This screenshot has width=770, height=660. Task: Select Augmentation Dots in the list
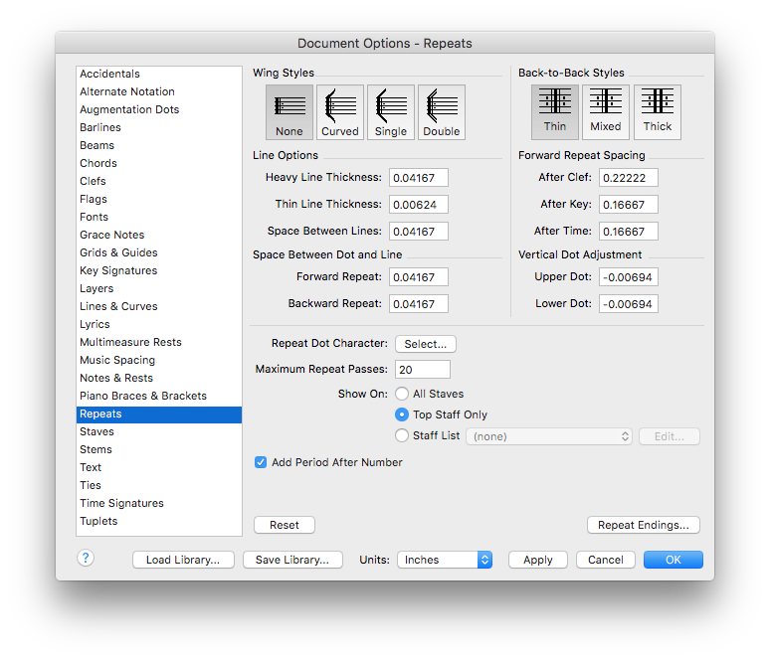pos(158,109)
